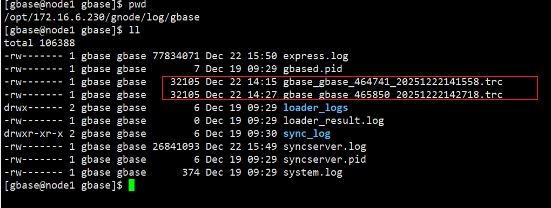Select the sync_log directory name
The image size is (551, 208).
click(x=307, y=134)
